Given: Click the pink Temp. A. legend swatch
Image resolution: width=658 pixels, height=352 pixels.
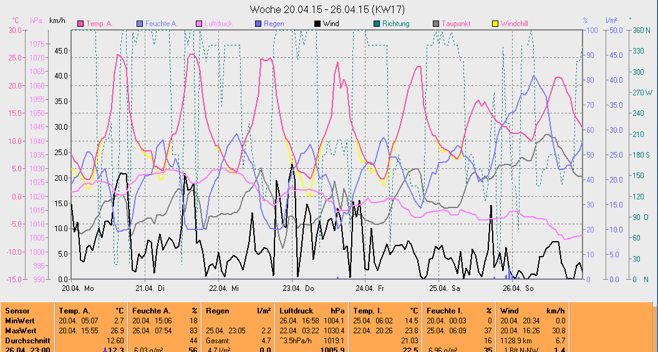Looking at the screenshot, I should pos(80,24).
